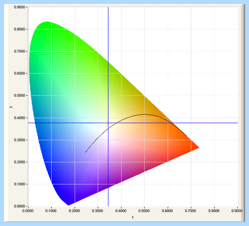The height and width of the screenshot is (226, 249).
Task: Click the x-axis label 0.2000
Action: [74, 211]
